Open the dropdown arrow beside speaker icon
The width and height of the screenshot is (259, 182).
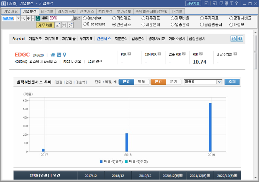[x=33, y=18]
